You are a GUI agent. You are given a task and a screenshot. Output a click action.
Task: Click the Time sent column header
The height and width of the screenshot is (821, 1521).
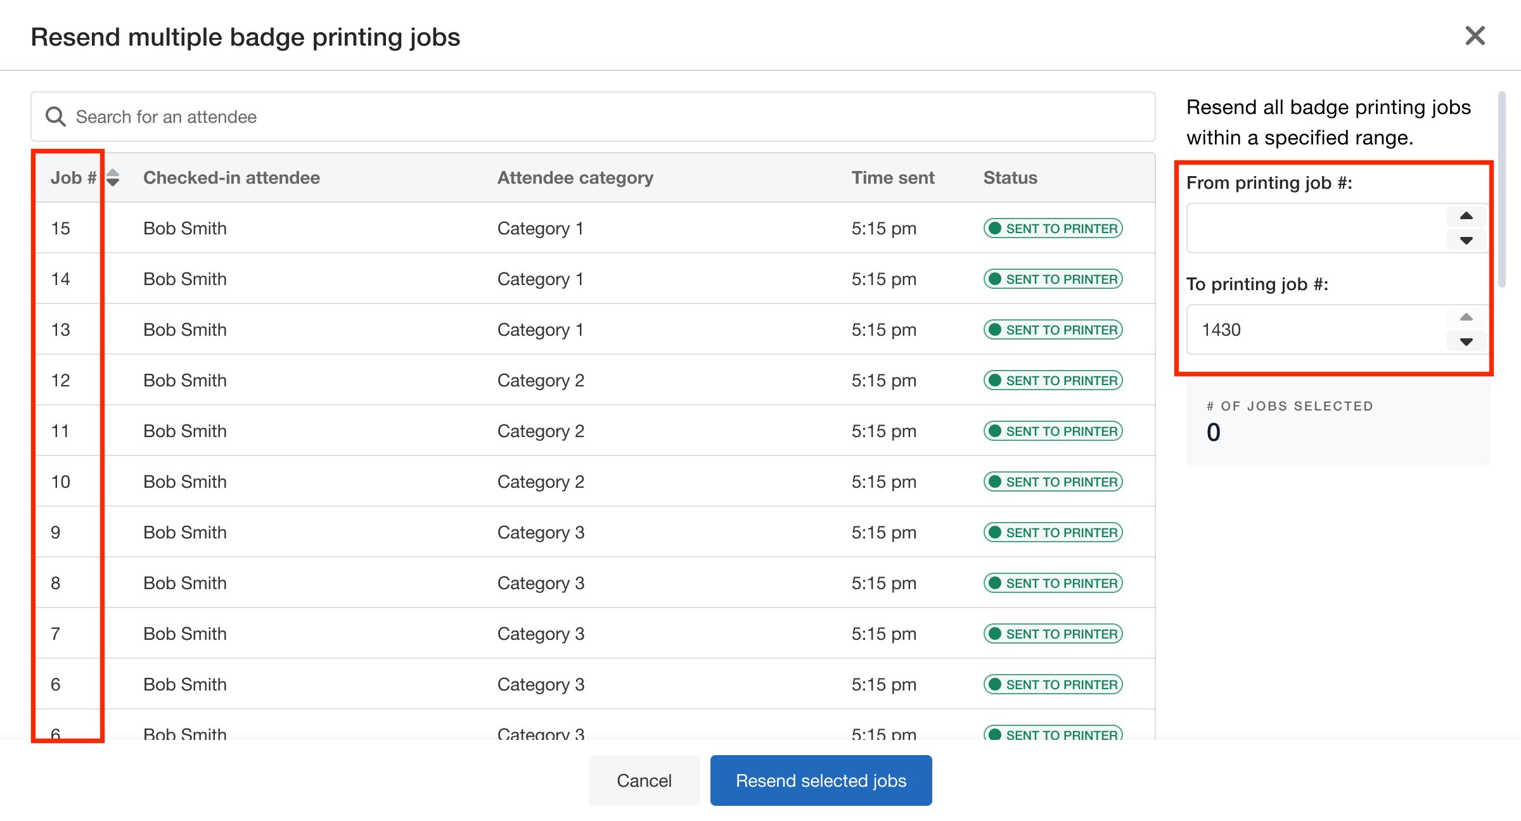click(893, 177)
